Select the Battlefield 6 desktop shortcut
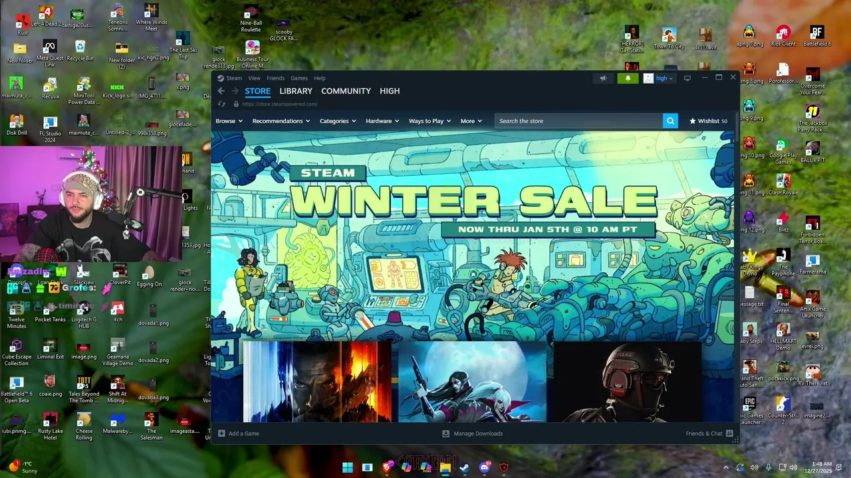The image size is (851, 478). 816,36
